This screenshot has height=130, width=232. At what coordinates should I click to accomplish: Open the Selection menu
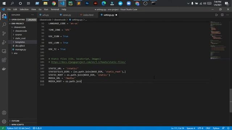24,9
